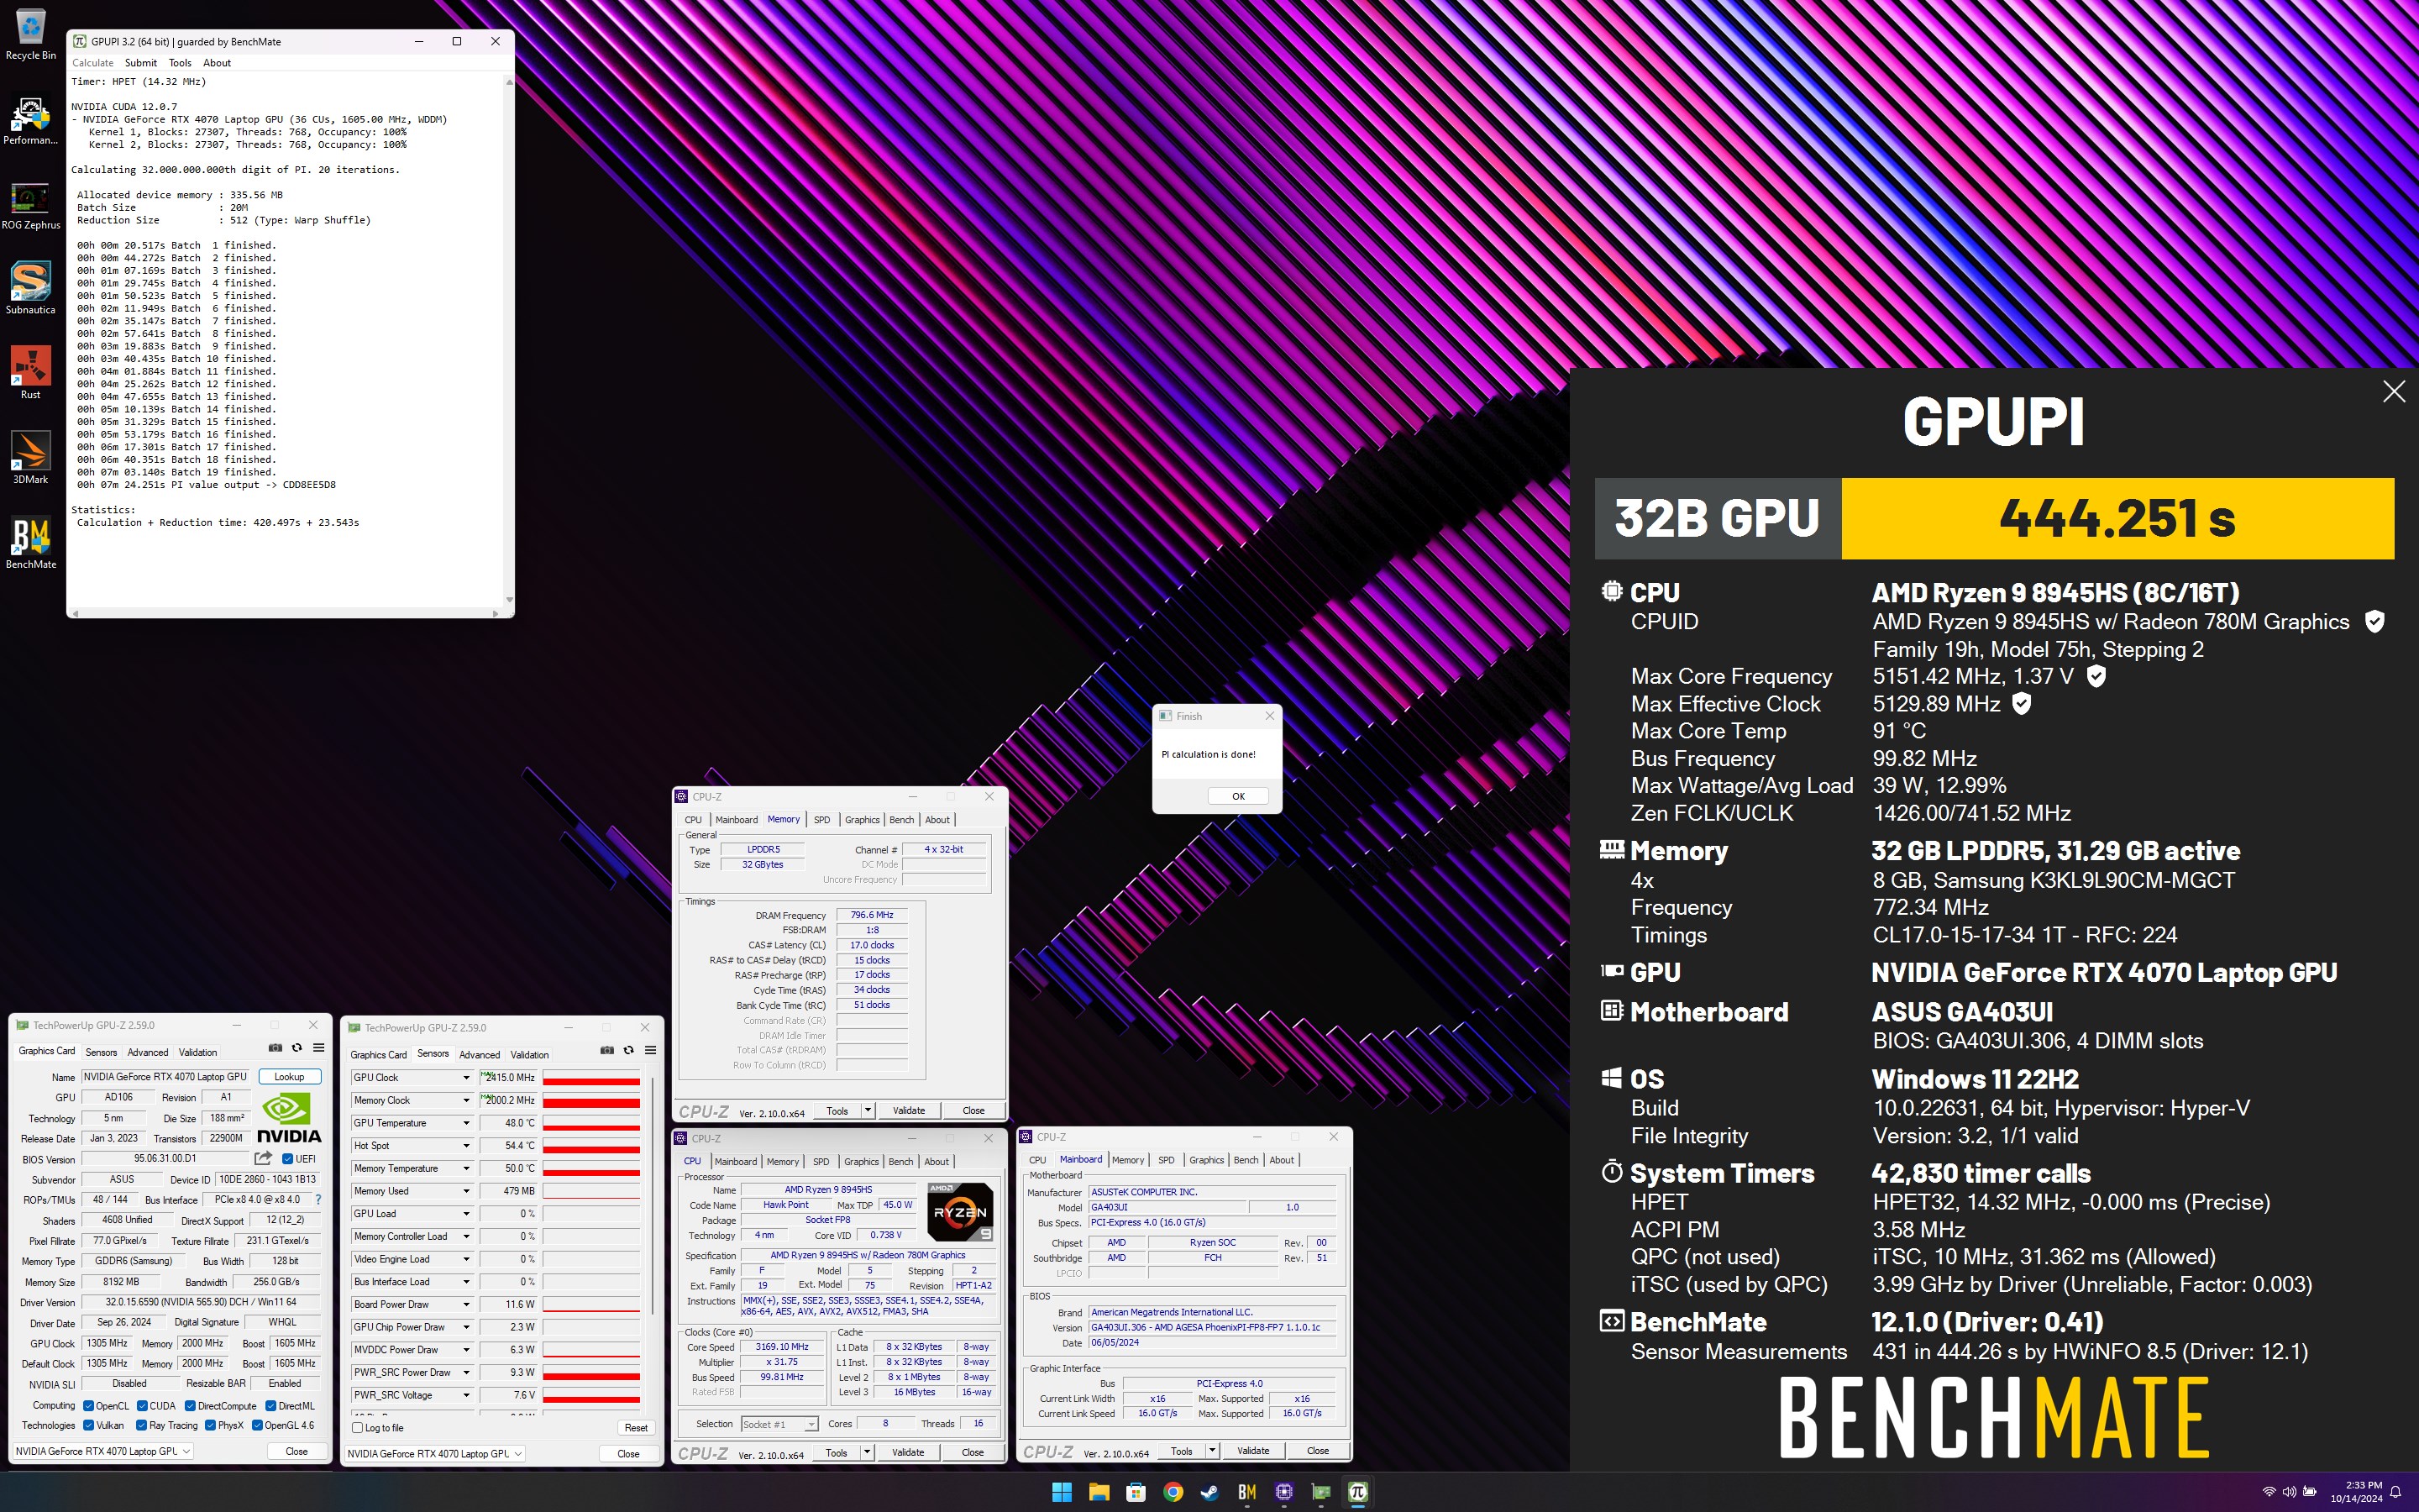Switch to GPU-Z in taskbar
2419x1512 pixels.
pos(1321,1492)
